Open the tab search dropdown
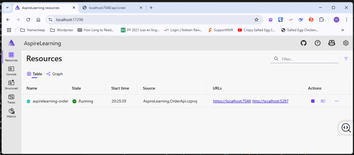The width and height of the screenshot is (354, 155). click(x=7, y=8)
